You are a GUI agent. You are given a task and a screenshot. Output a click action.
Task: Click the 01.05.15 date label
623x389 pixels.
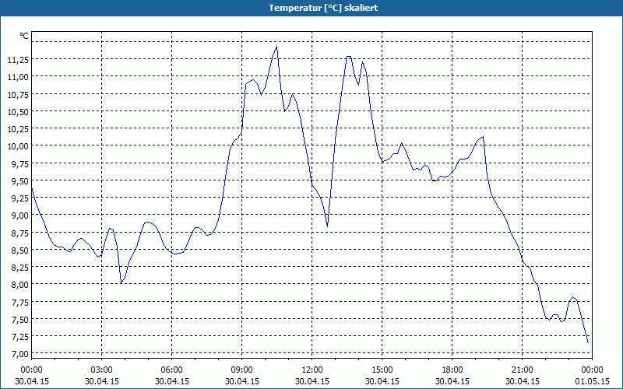(592, 381)
